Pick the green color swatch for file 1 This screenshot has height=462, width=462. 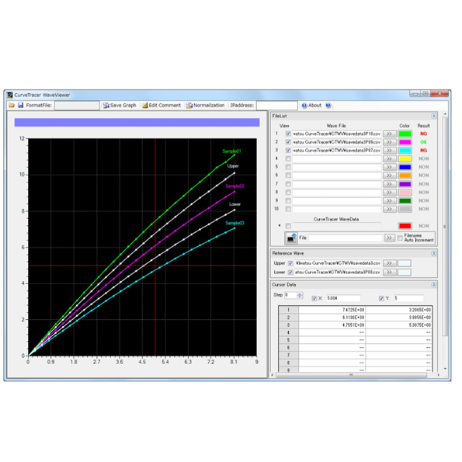405,134
